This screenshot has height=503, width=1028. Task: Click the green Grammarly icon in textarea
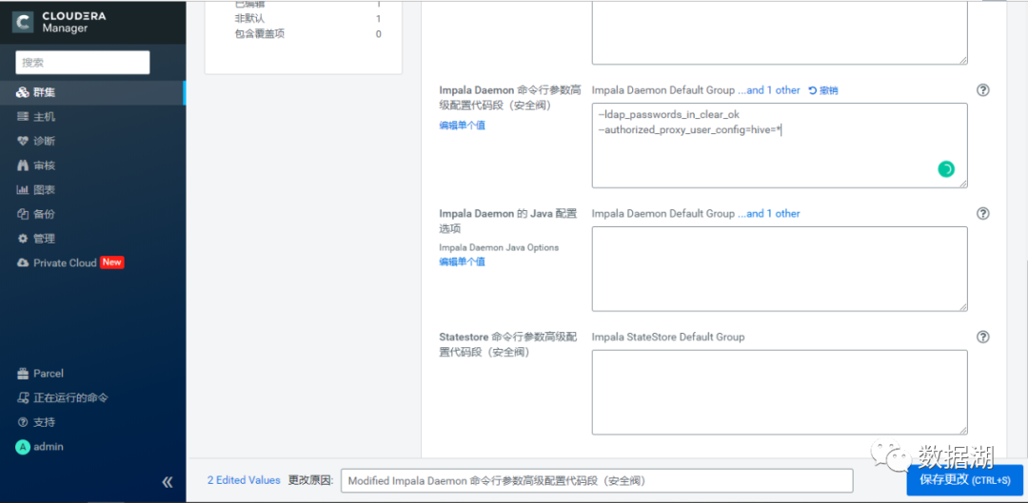pos(946,169)
